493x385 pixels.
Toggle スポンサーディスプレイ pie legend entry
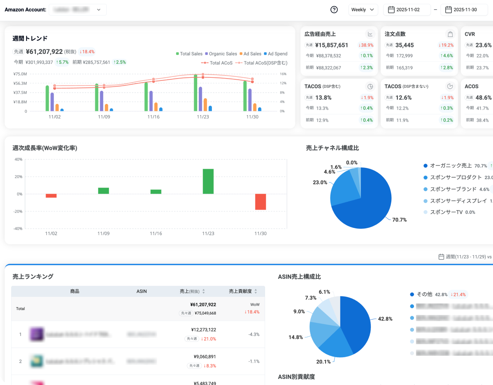[x=455, y=201]
